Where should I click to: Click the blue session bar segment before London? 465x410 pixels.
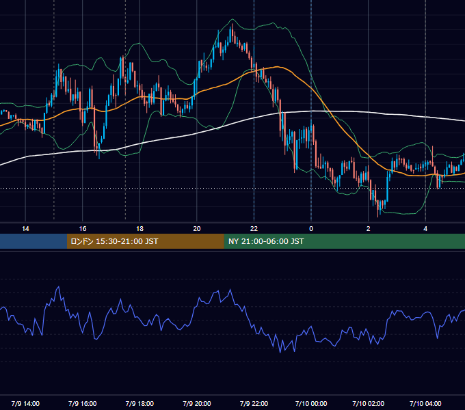pos(34,241)
